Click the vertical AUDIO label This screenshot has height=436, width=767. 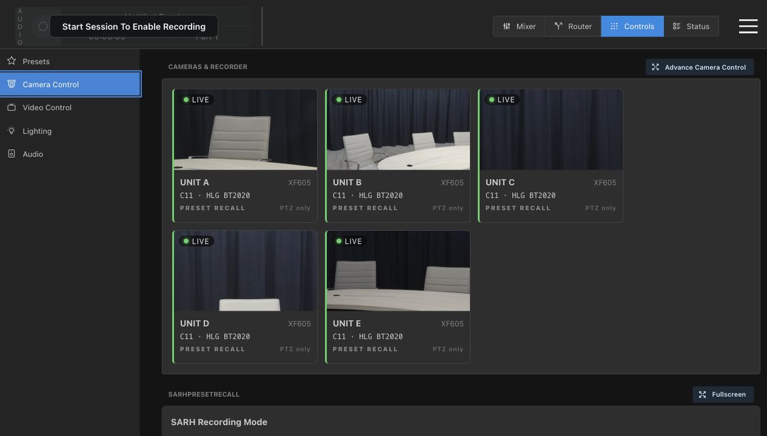[20, 27]
